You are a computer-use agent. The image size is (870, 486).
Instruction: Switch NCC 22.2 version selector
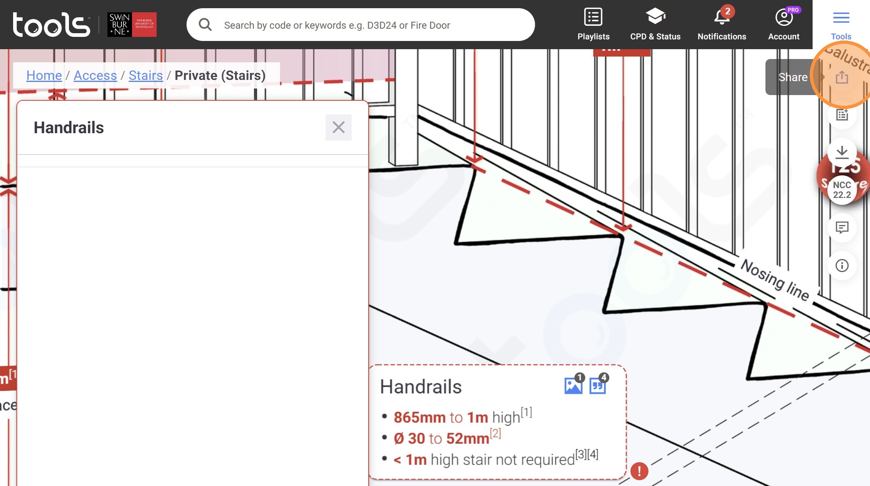click(x=842, y=190)
